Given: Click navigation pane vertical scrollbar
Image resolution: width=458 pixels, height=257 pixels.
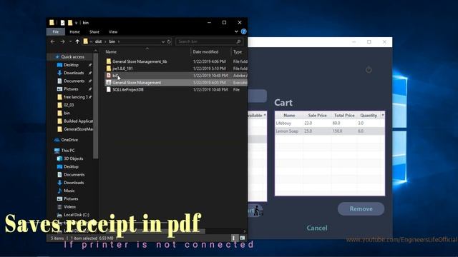Looking at the screenshot, I should [x=95, y=106].
